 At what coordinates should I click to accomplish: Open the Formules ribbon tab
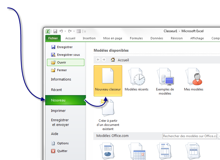tap(136, 38)
